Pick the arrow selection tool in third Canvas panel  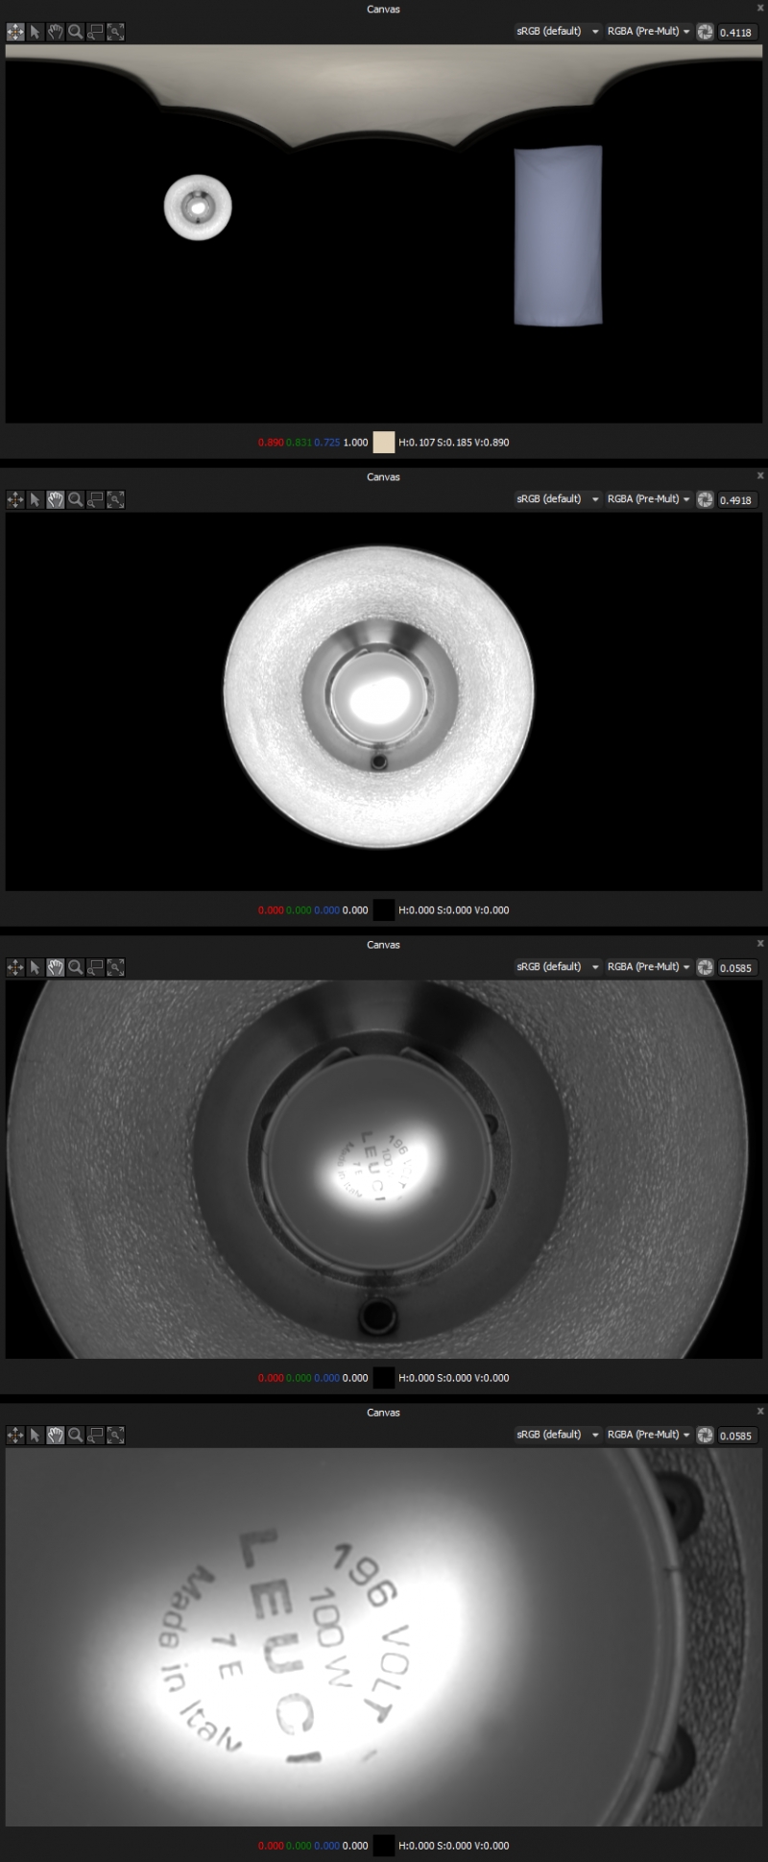pyautogui.click(x=36, y=967)
